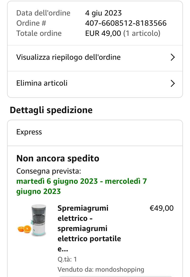Image resolution: width=190 pixels, height=277 pixels.
Task: Click the order number 407-6608512-8183566
Action: click(x=126, y=23)
